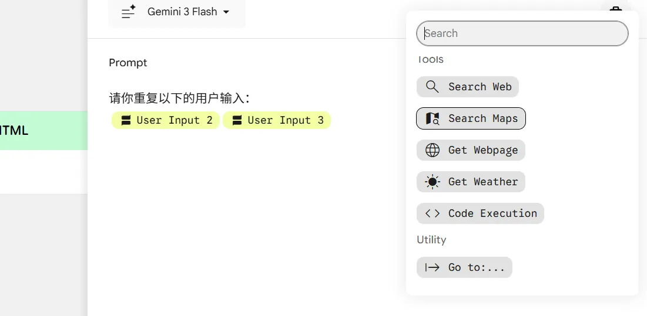The width and height of the screenshot is (647, 316).
Task: Choose the Get Weather text label
Action: pos(483,182)
